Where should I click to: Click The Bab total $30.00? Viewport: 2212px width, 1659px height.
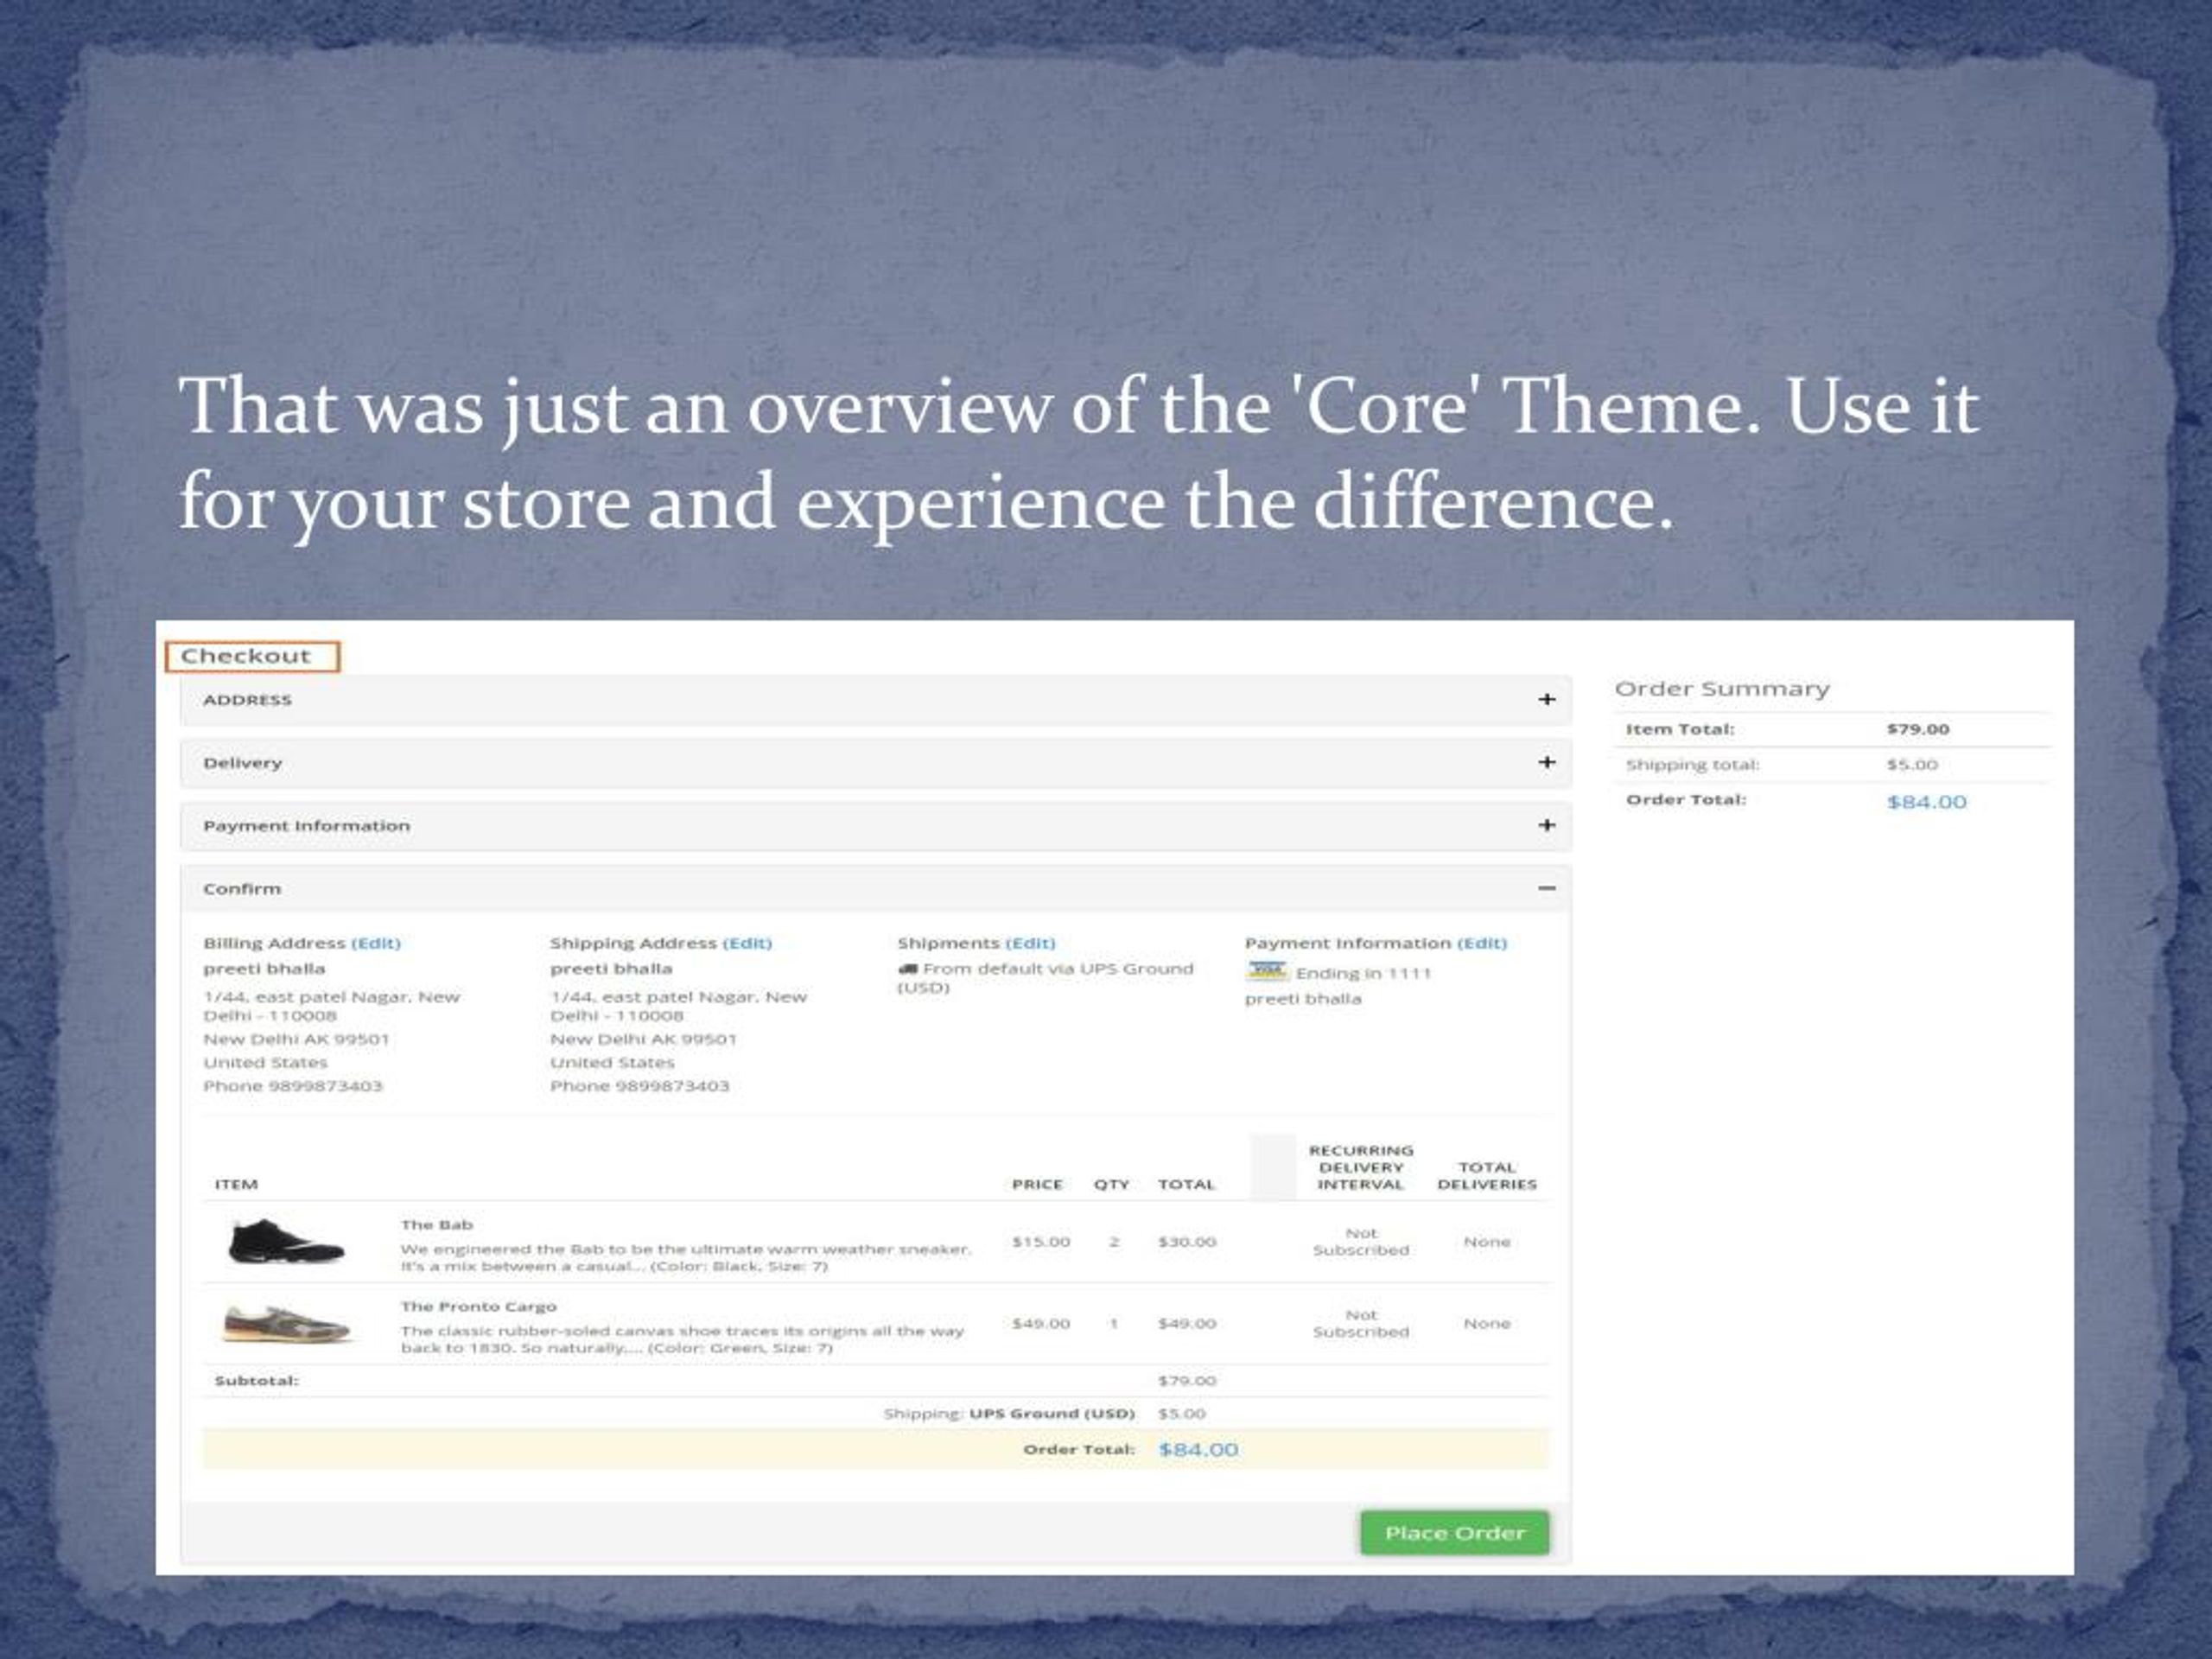(x=1187, y=1242)
